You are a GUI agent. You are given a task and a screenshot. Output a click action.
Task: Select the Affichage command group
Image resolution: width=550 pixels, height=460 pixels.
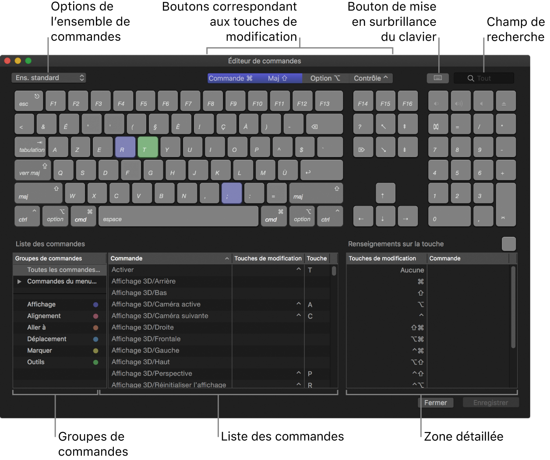(x=60, y=304)
